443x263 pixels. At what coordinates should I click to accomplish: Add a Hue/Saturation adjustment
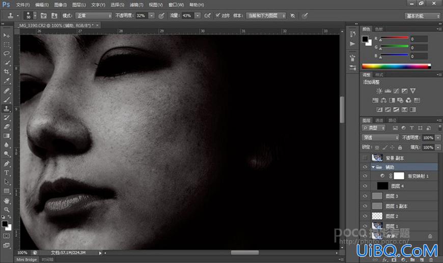(375, 100)
